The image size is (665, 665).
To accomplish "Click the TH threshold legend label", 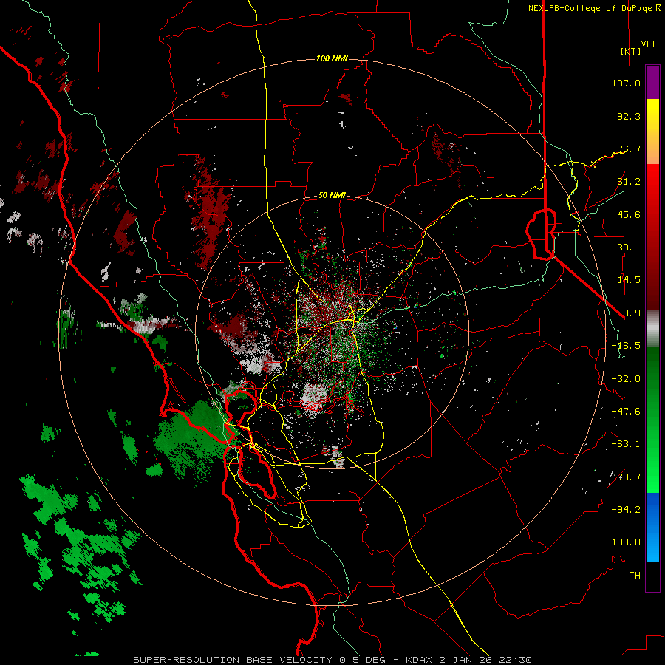I will click(635, 576).
